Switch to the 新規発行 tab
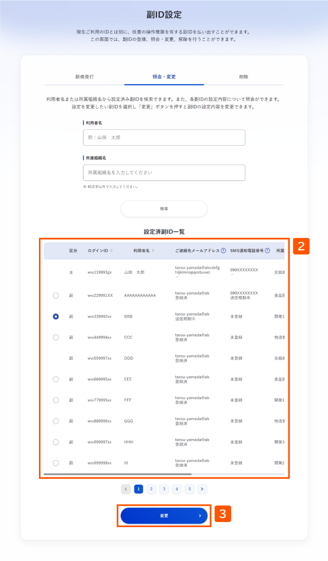Viewport: 328px width, 561px height. (85, 77)
